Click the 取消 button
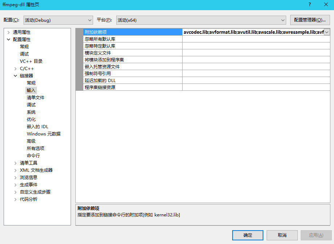The image size is (334, 244). pyautogui.click(x=282, y=235)
